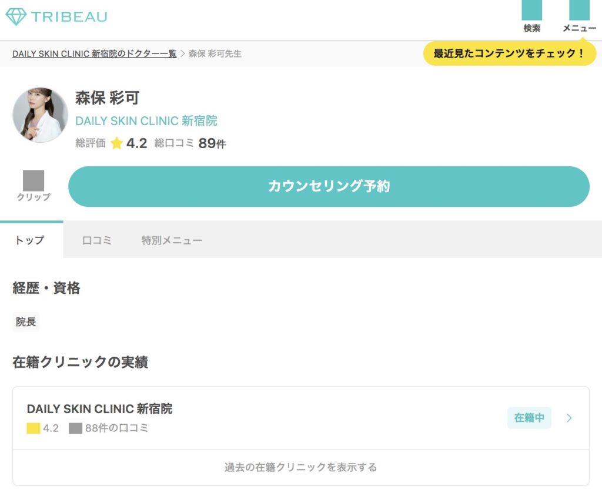Click the 院長 tag
This screenshot has height=503, width=602.
pyautogui.click(x=26, y=322)
